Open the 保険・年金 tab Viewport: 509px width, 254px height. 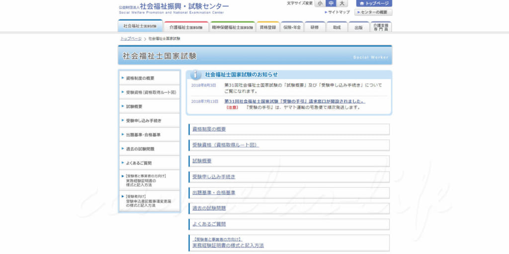coord(292,27)
